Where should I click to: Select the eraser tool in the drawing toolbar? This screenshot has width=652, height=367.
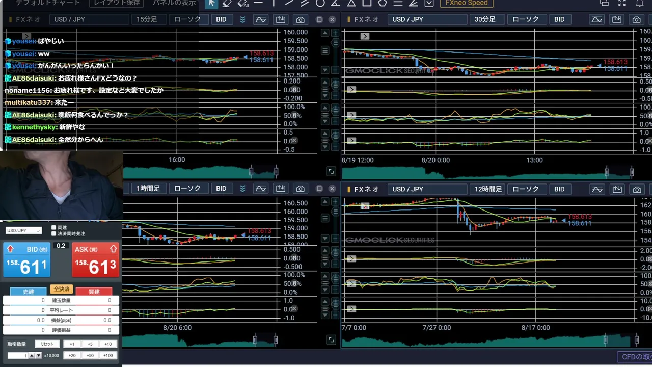point(227,3)
